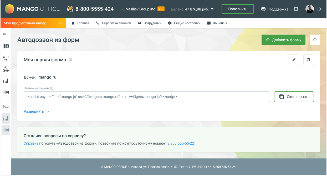Click the user avatar photo
The height and width of the screenshot is (176, 327).
pos(309,9)
